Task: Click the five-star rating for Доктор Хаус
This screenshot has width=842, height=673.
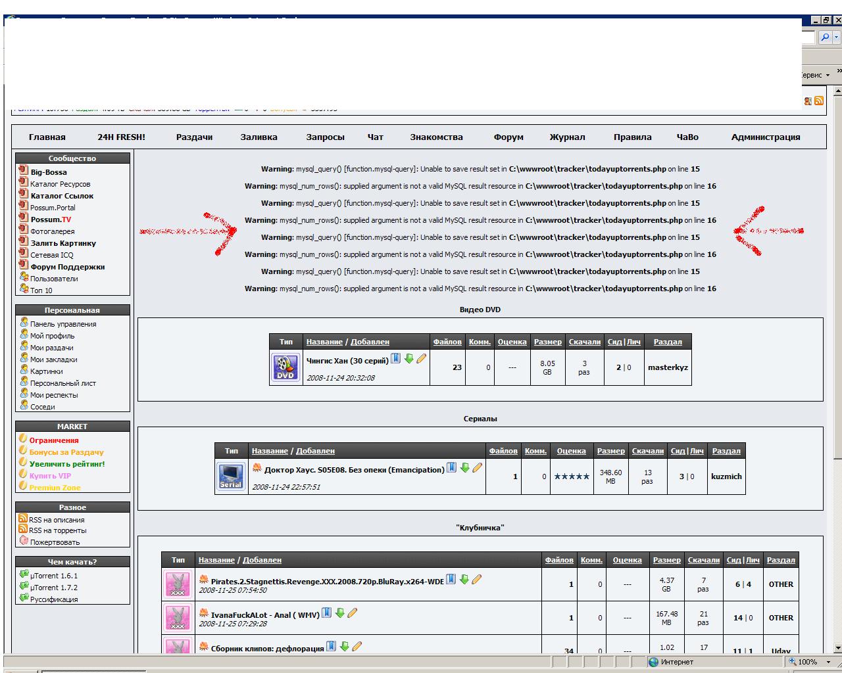Action: 572,476
